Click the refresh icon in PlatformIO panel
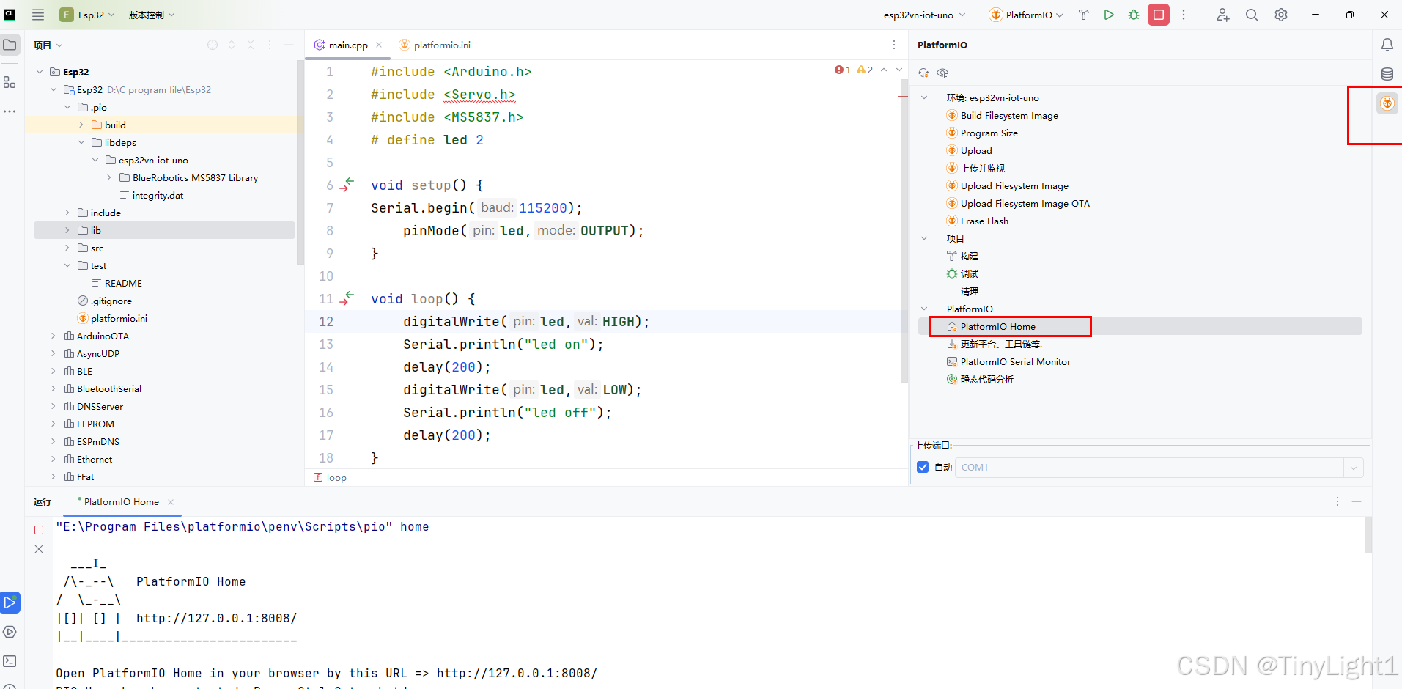 point(923,73)
